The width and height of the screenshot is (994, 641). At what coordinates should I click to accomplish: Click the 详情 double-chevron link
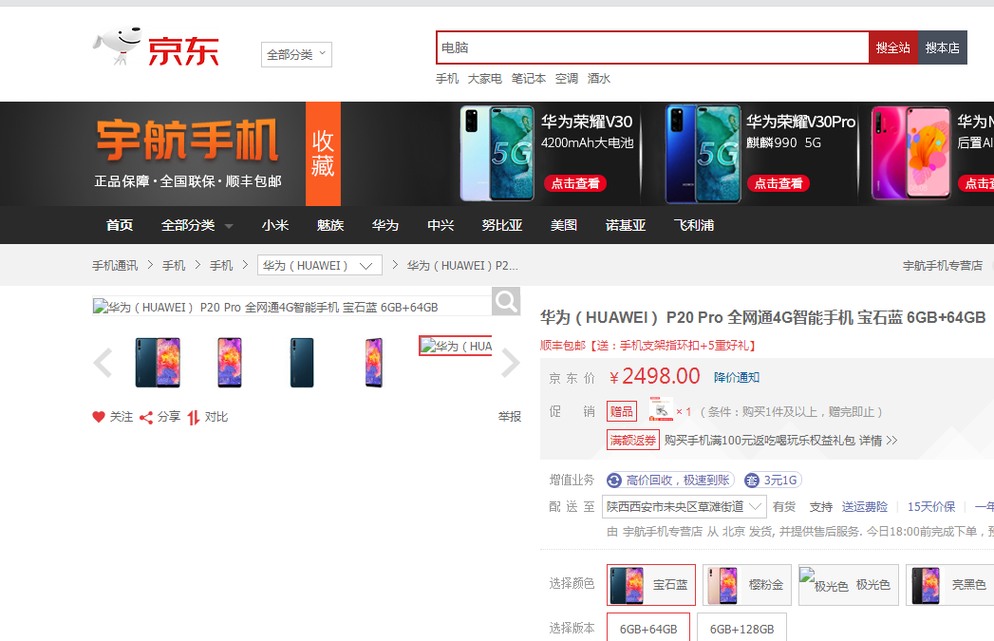tap(878, 440)
